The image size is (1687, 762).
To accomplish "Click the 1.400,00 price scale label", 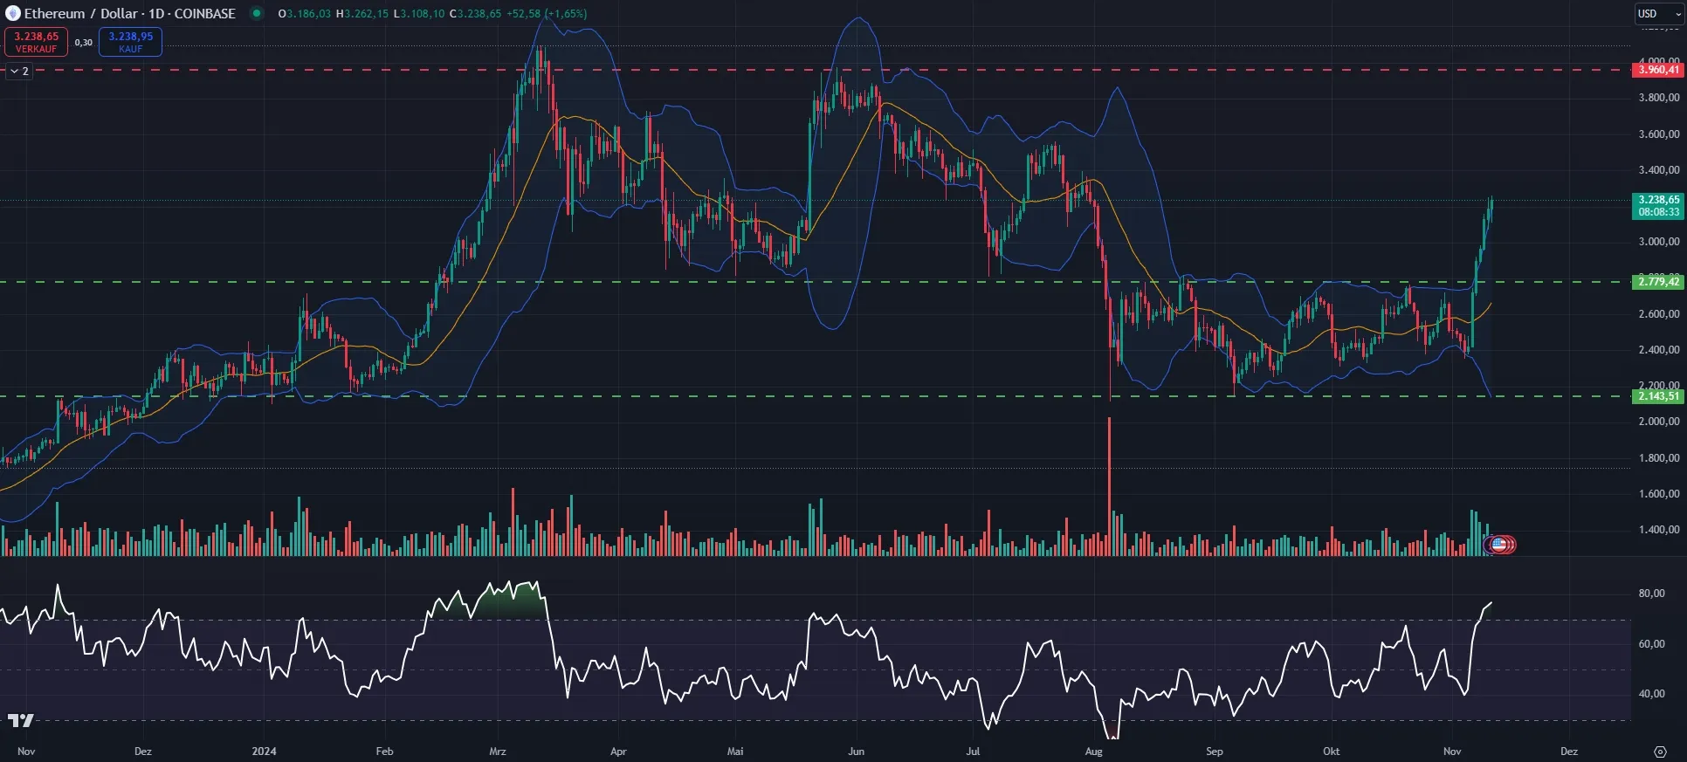I will (x=1659, y=530).
